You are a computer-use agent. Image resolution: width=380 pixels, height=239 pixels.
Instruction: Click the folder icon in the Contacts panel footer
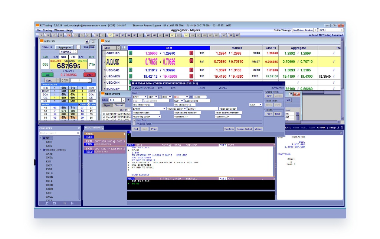[x=54, y=203]
